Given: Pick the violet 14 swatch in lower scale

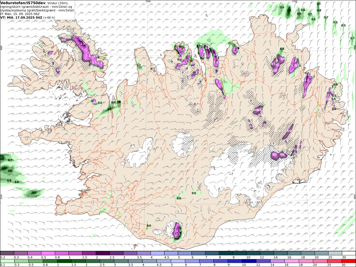Looking at the screenshot, I should pyautogui.click(x=278, y=261).
